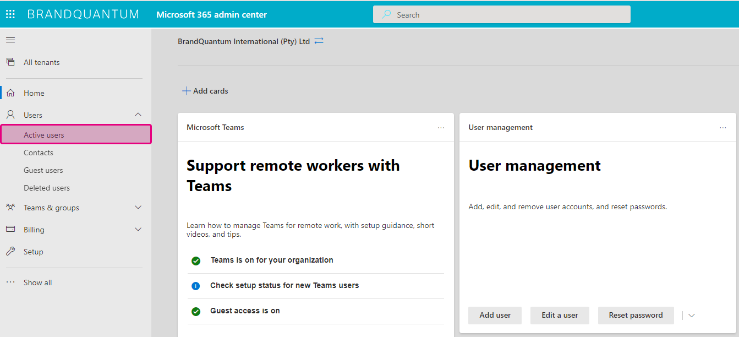
Task: Click the All tenants icon
Action: click(10, 62)
